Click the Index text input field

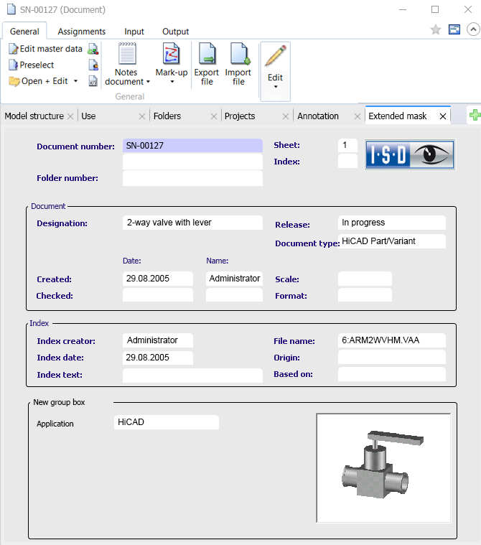click(x=192, y=376)
